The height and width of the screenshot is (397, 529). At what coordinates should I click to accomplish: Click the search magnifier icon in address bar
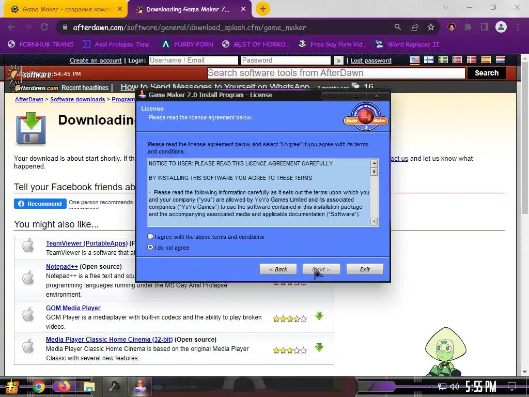398,27
